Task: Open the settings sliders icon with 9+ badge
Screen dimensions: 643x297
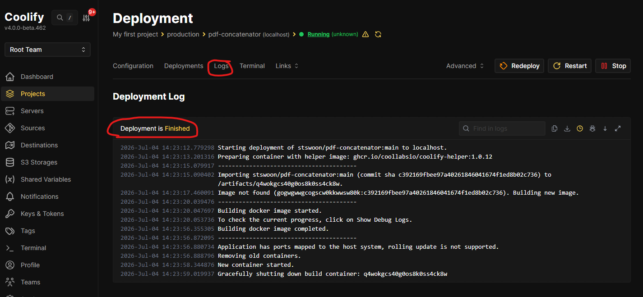Action: click(86, 18)
